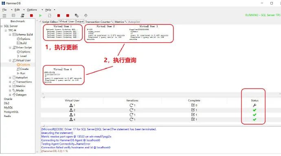281x156 pixels.
Task: Expand the Metrics tree node
Action: [x=10, y=86]
